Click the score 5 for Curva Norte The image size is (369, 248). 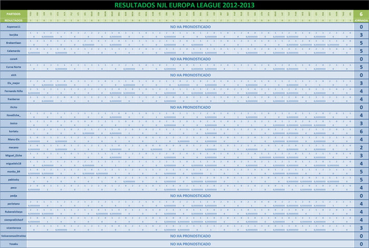tap(361, 67)
